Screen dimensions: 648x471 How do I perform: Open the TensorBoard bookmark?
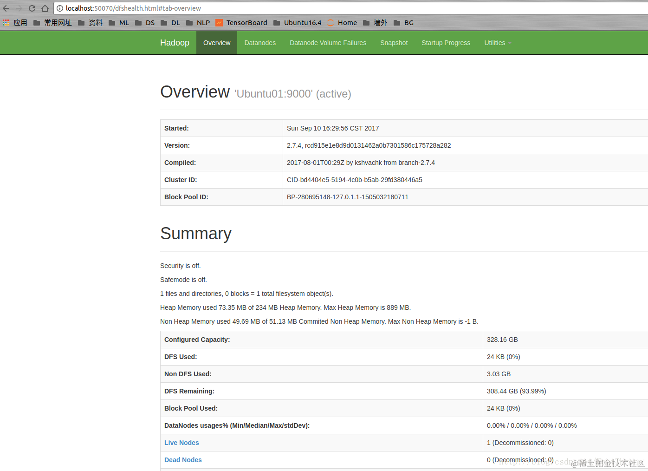(241, 23)
